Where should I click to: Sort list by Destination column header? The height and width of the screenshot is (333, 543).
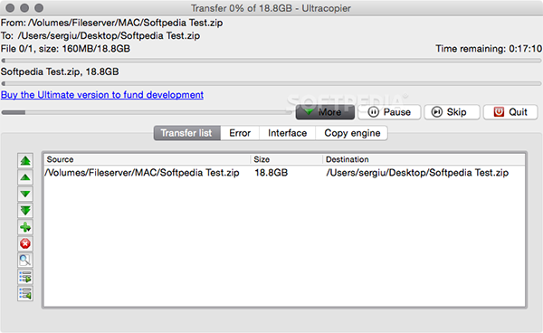tap(424, 159)
